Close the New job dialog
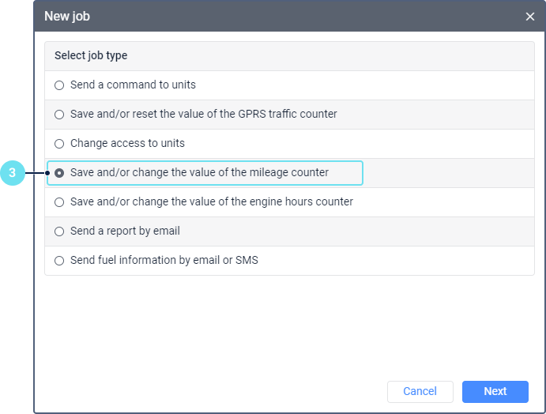Screen dimensions: 546x414 point(529,17)
